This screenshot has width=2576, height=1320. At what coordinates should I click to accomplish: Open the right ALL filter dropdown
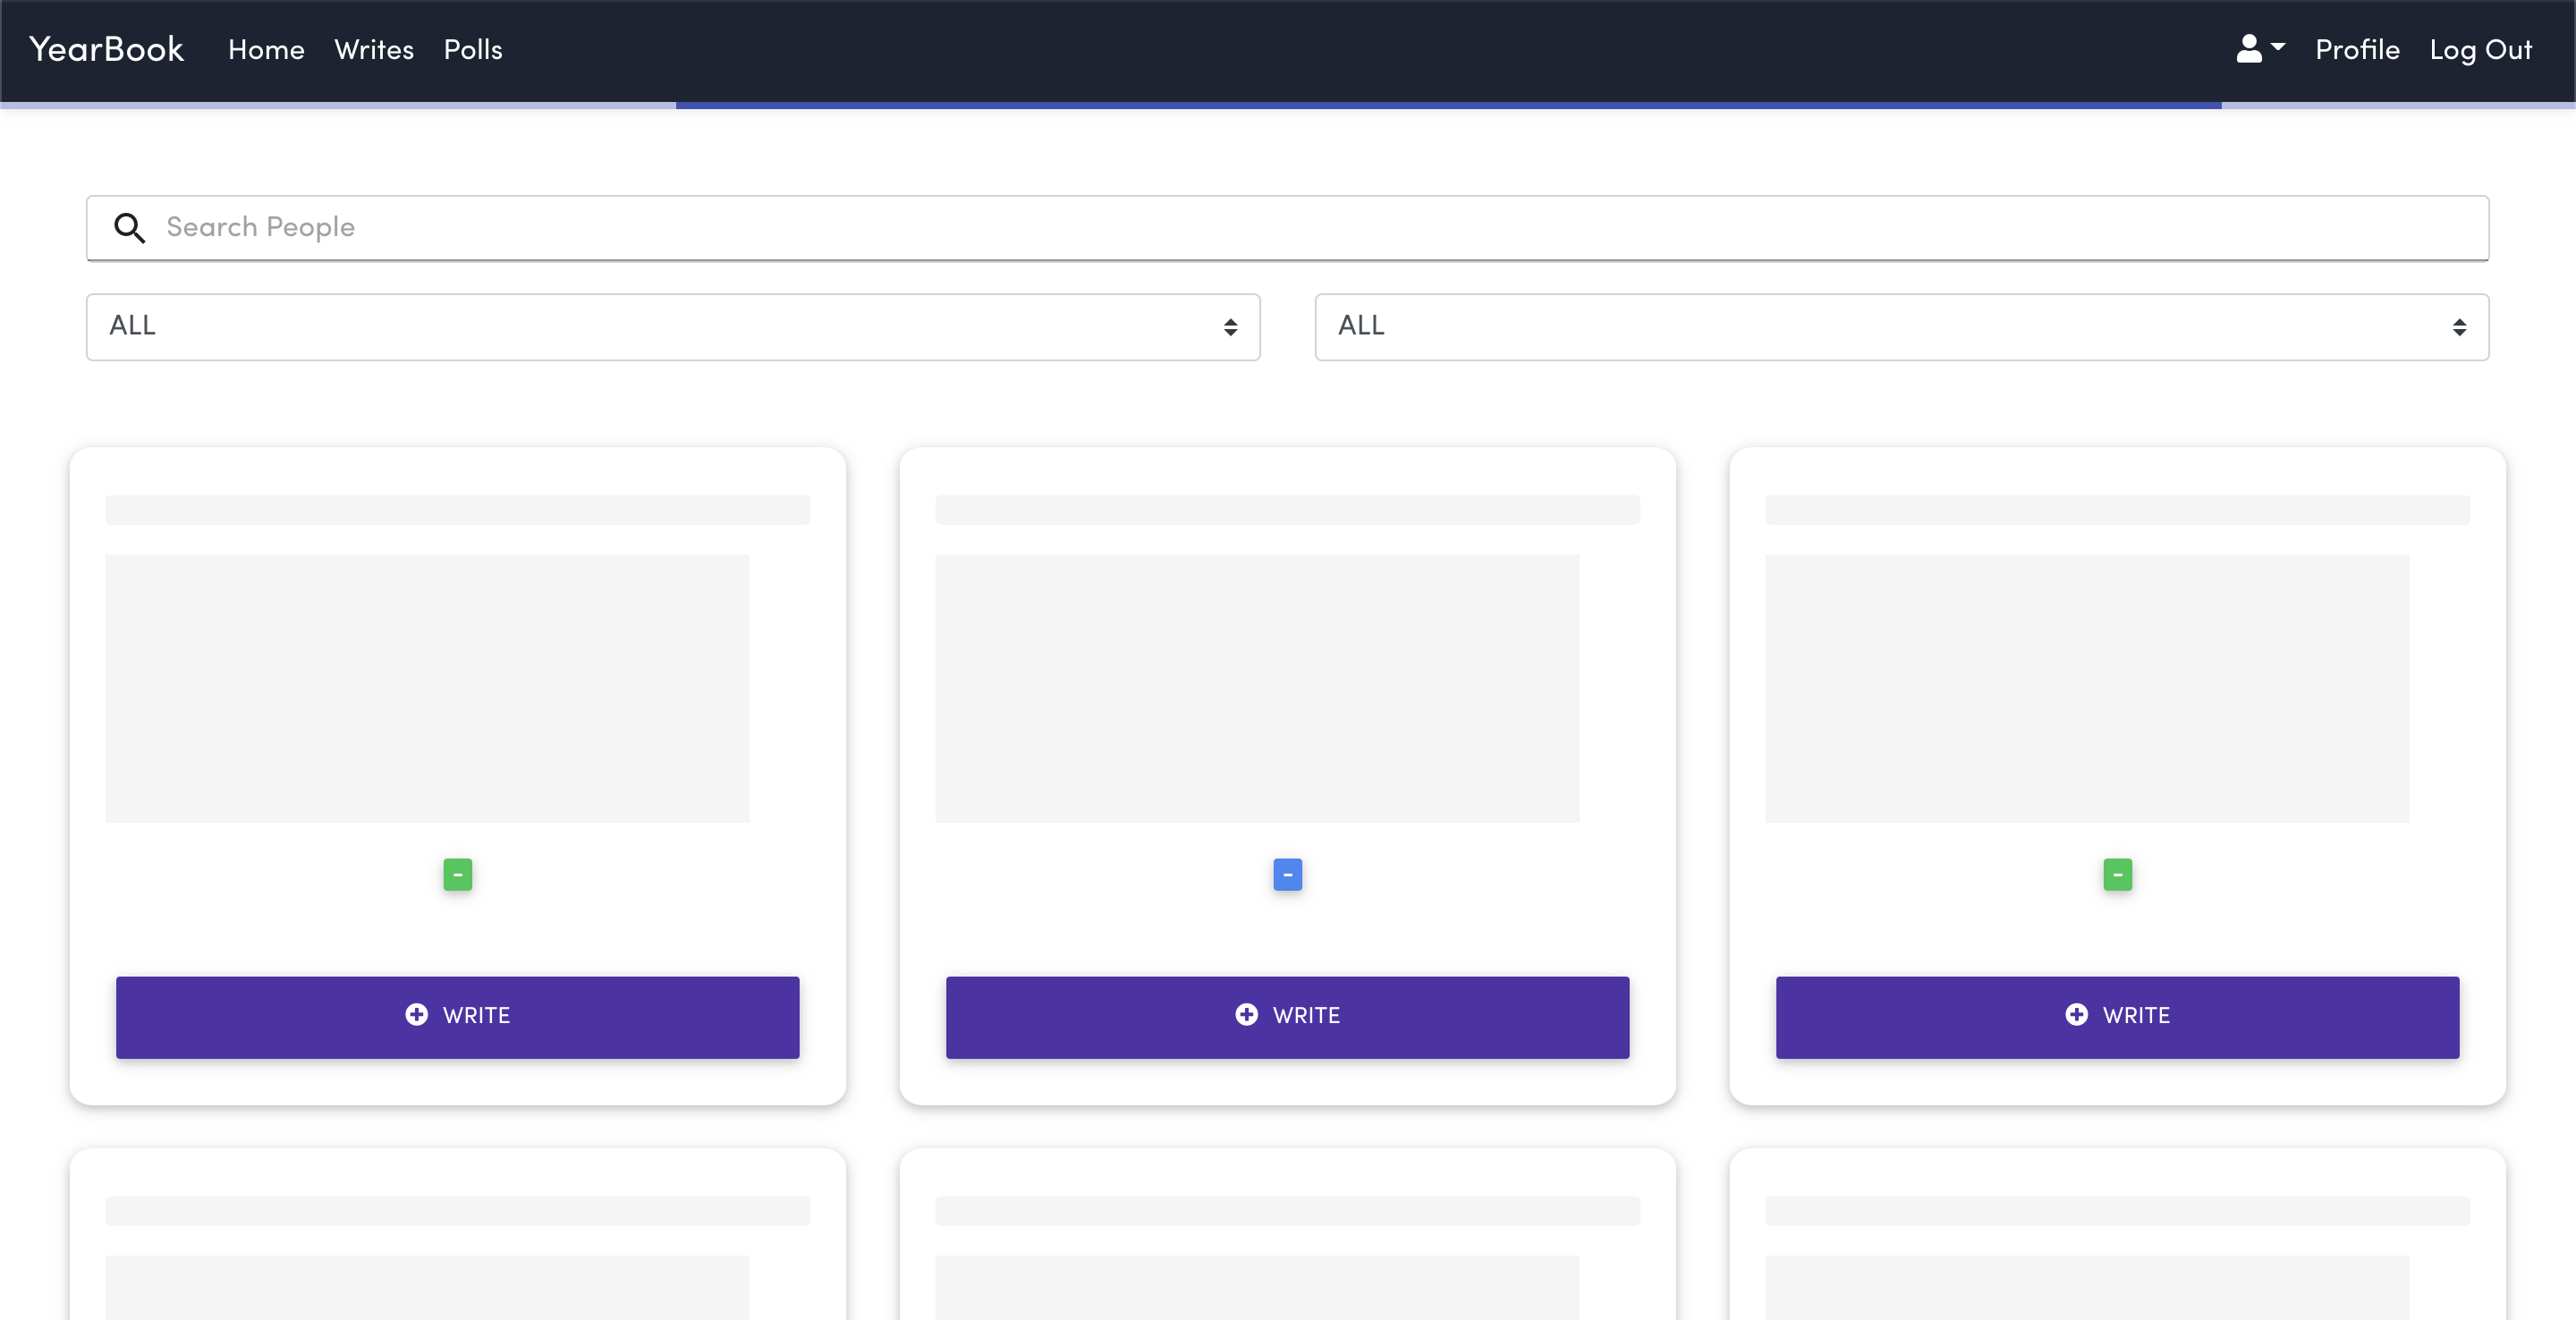[x=1901, y=327]
